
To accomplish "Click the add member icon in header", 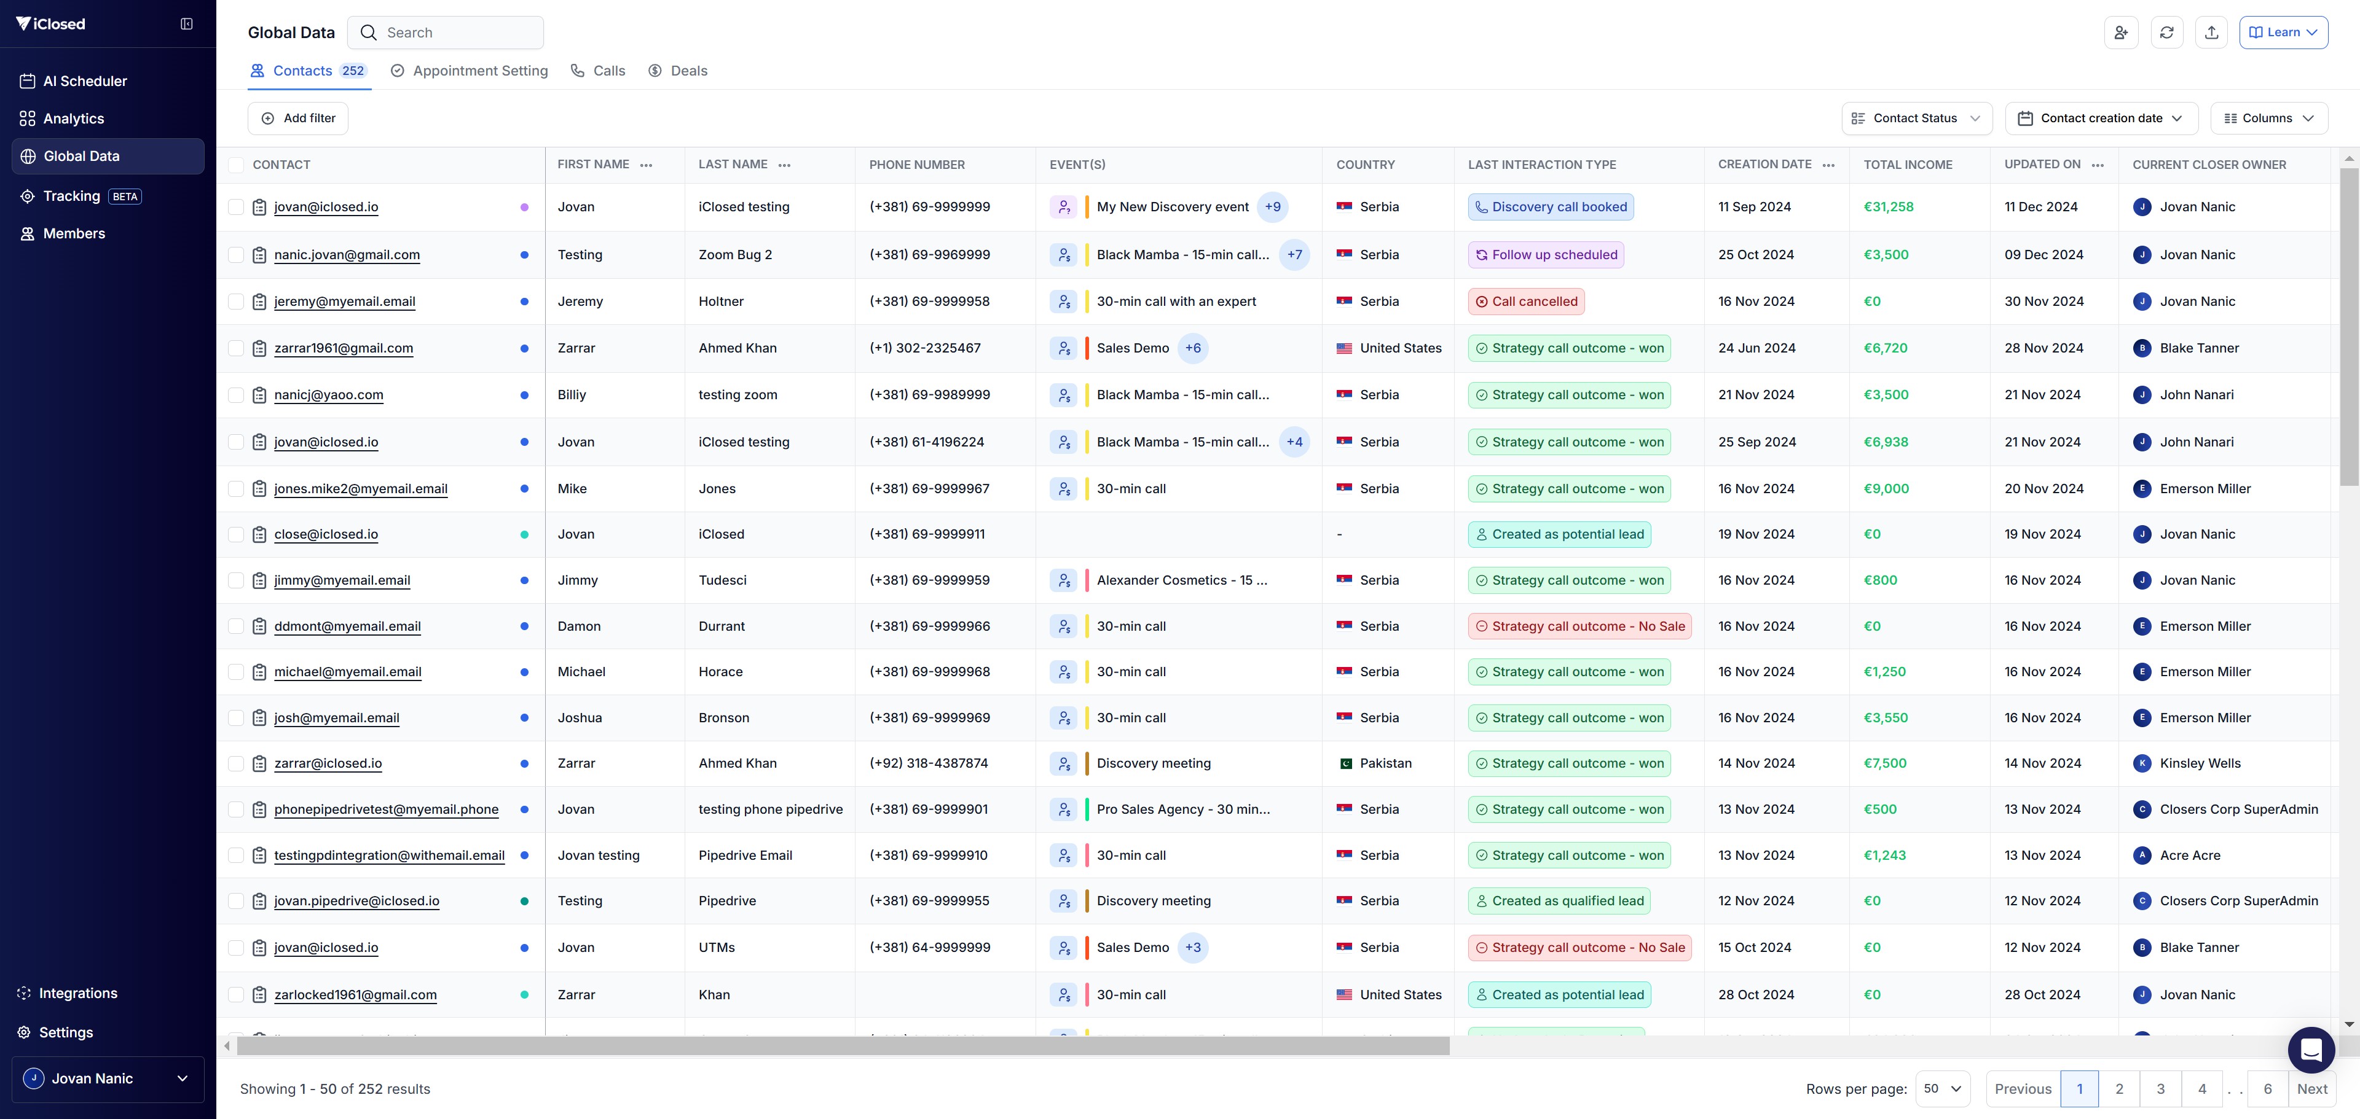I will pyautogui.click(x=2121, y=32).
